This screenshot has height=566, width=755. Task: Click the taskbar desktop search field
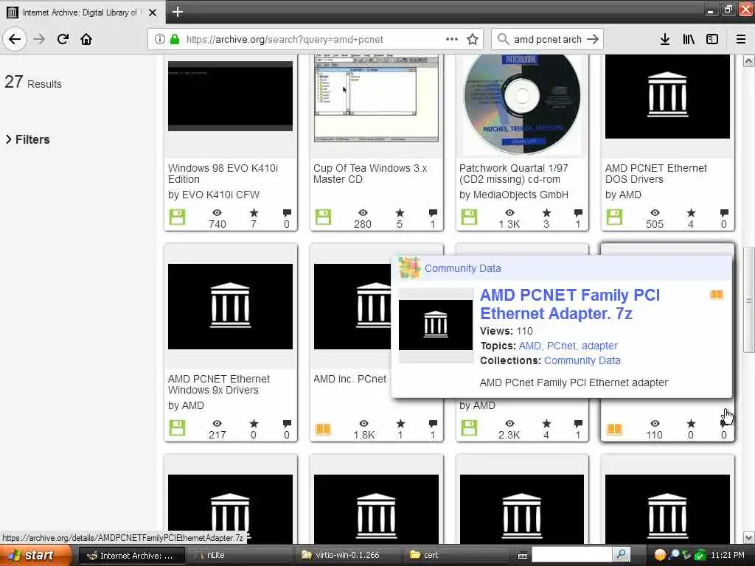[572, 555]
